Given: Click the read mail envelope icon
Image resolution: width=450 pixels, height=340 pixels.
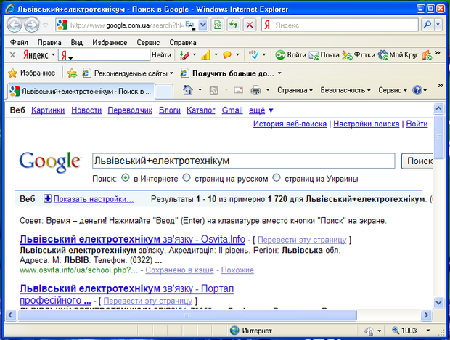Looking at the screenshot, I should click(239, 90).
